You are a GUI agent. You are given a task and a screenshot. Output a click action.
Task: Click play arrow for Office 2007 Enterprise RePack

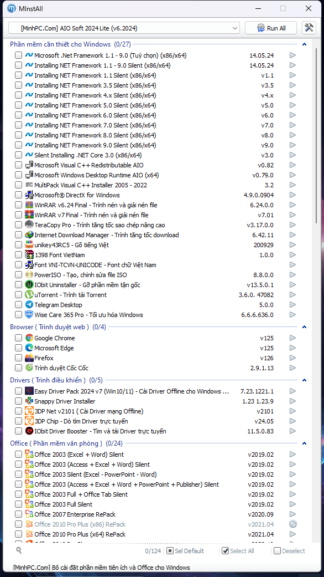point(292,514)
